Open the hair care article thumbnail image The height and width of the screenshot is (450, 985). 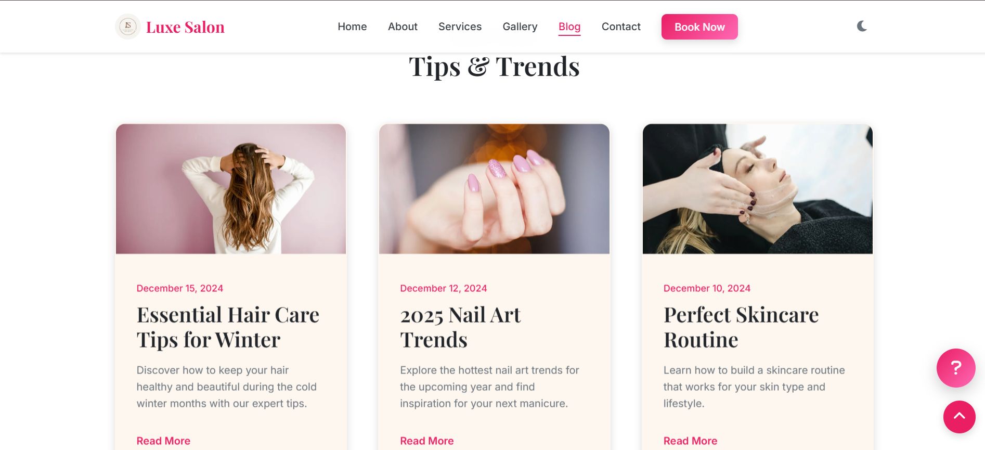click(x=231, y=189)
